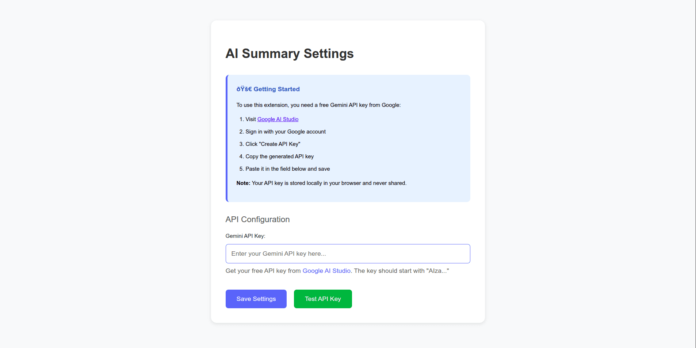This screenshot has width=696, height=348.
Task: Click the garbled emoji icon before Getting Started
Action: (x=244, y=89)
